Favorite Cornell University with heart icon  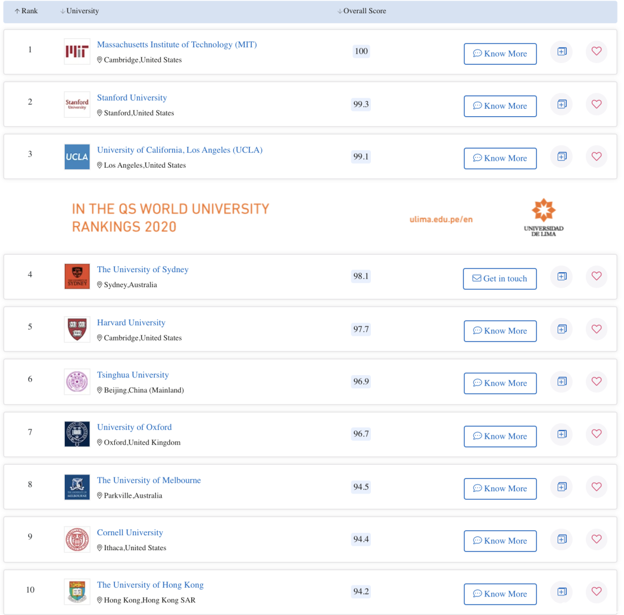tap(596, 539)
